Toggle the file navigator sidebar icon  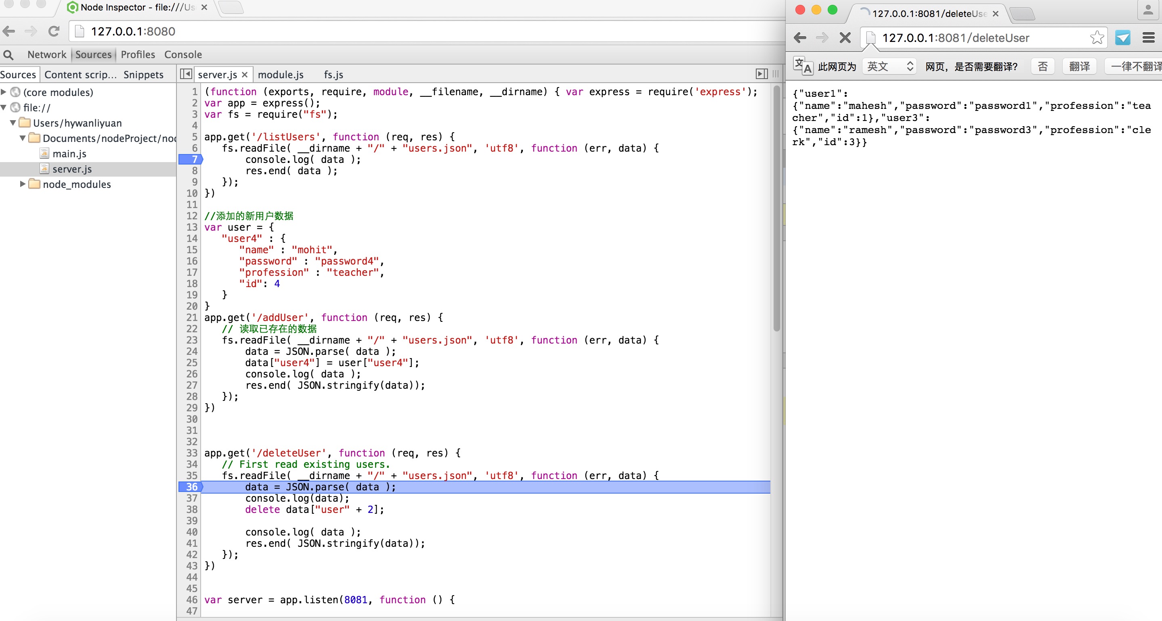coord(186,74)
